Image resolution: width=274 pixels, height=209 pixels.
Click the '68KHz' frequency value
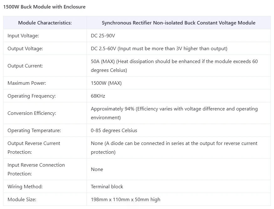pyautogui.click(x=98, y=96)
